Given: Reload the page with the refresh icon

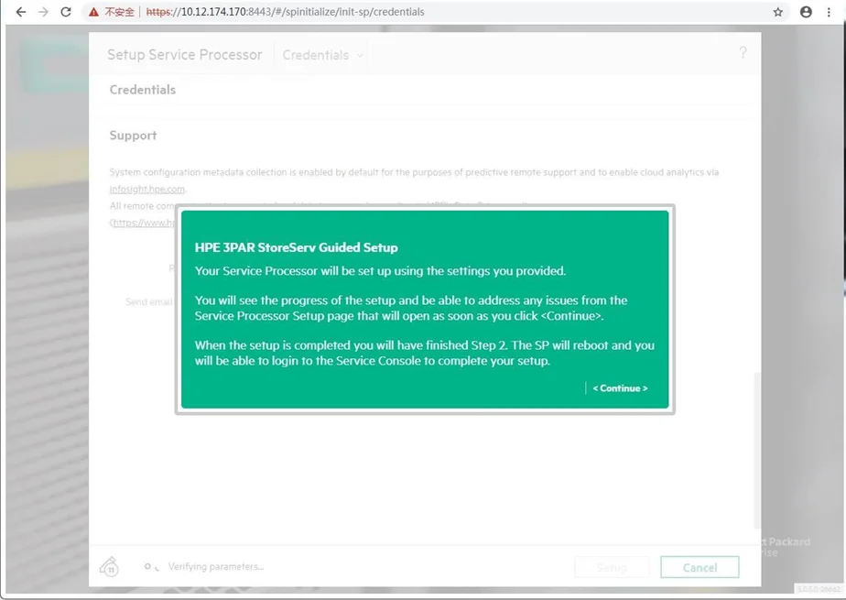Looking at the screenshot, I should pos(66,12).
